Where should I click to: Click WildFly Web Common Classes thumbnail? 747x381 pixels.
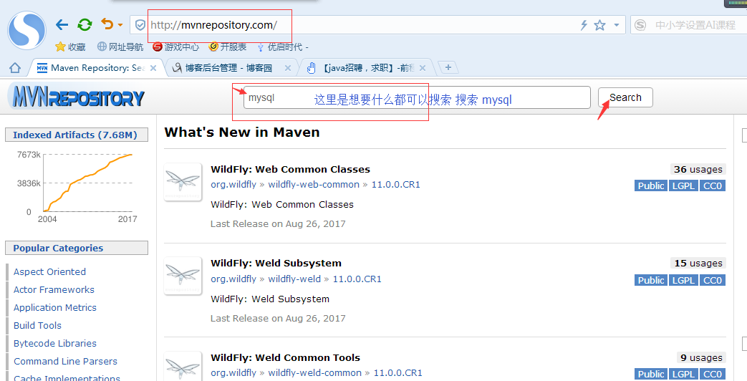[183, 182]
